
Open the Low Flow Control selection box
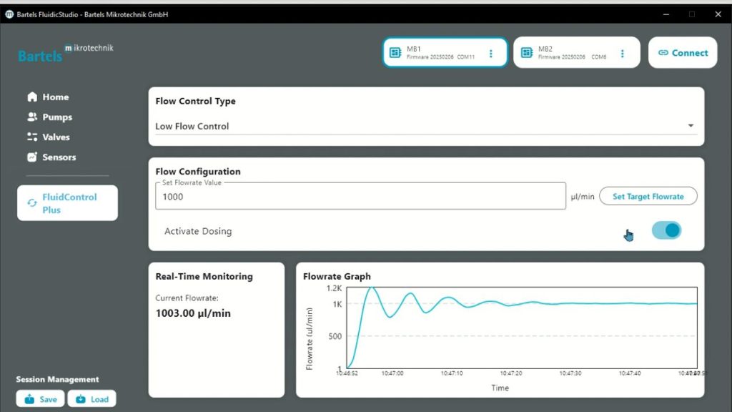[x=426, y=126]
